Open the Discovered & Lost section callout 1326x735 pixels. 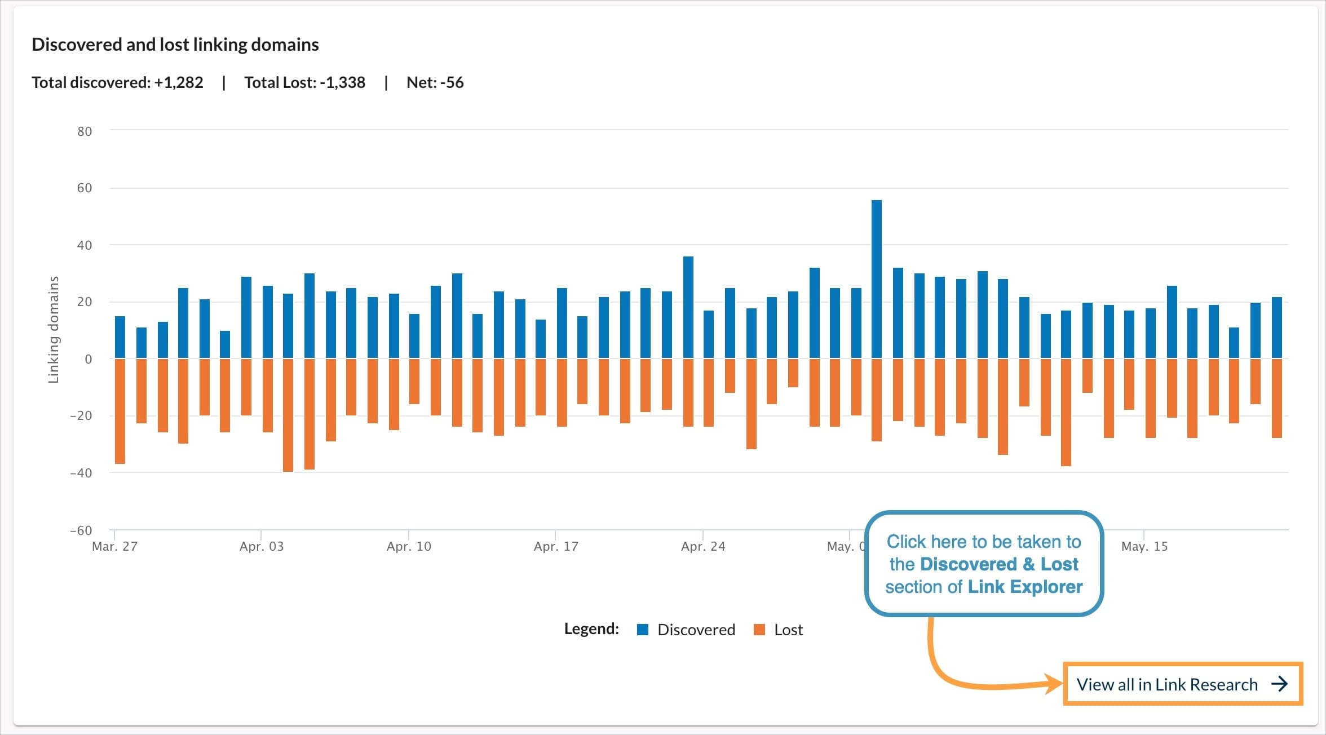(x=984, y=564)
